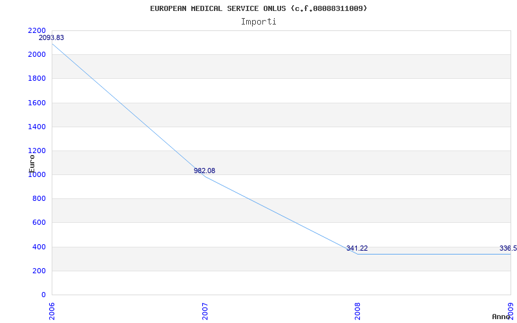Click the 2000 y-axis tick label
The width and height of the screenshot is (517, 323).
tap(37, 54)
